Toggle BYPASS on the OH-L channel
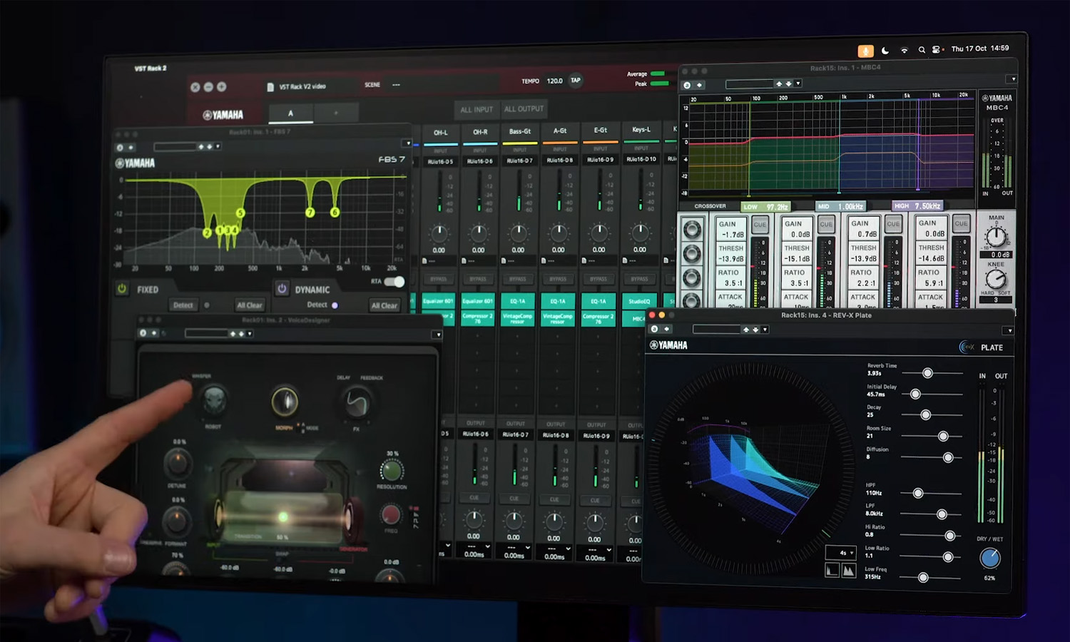The width and height of the screenshot is (1070, 642). coord(438,279)
